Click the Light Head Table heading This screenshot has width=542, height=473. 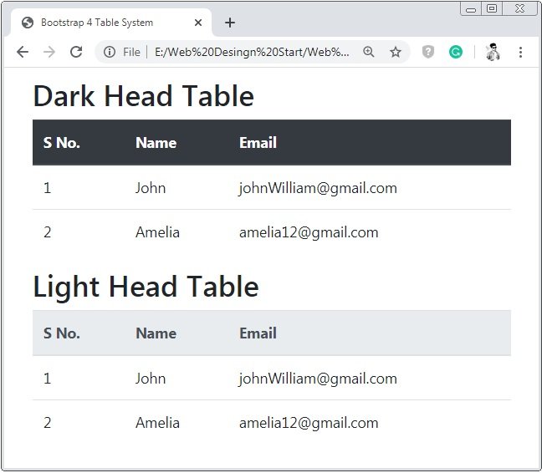coord(146,287)
